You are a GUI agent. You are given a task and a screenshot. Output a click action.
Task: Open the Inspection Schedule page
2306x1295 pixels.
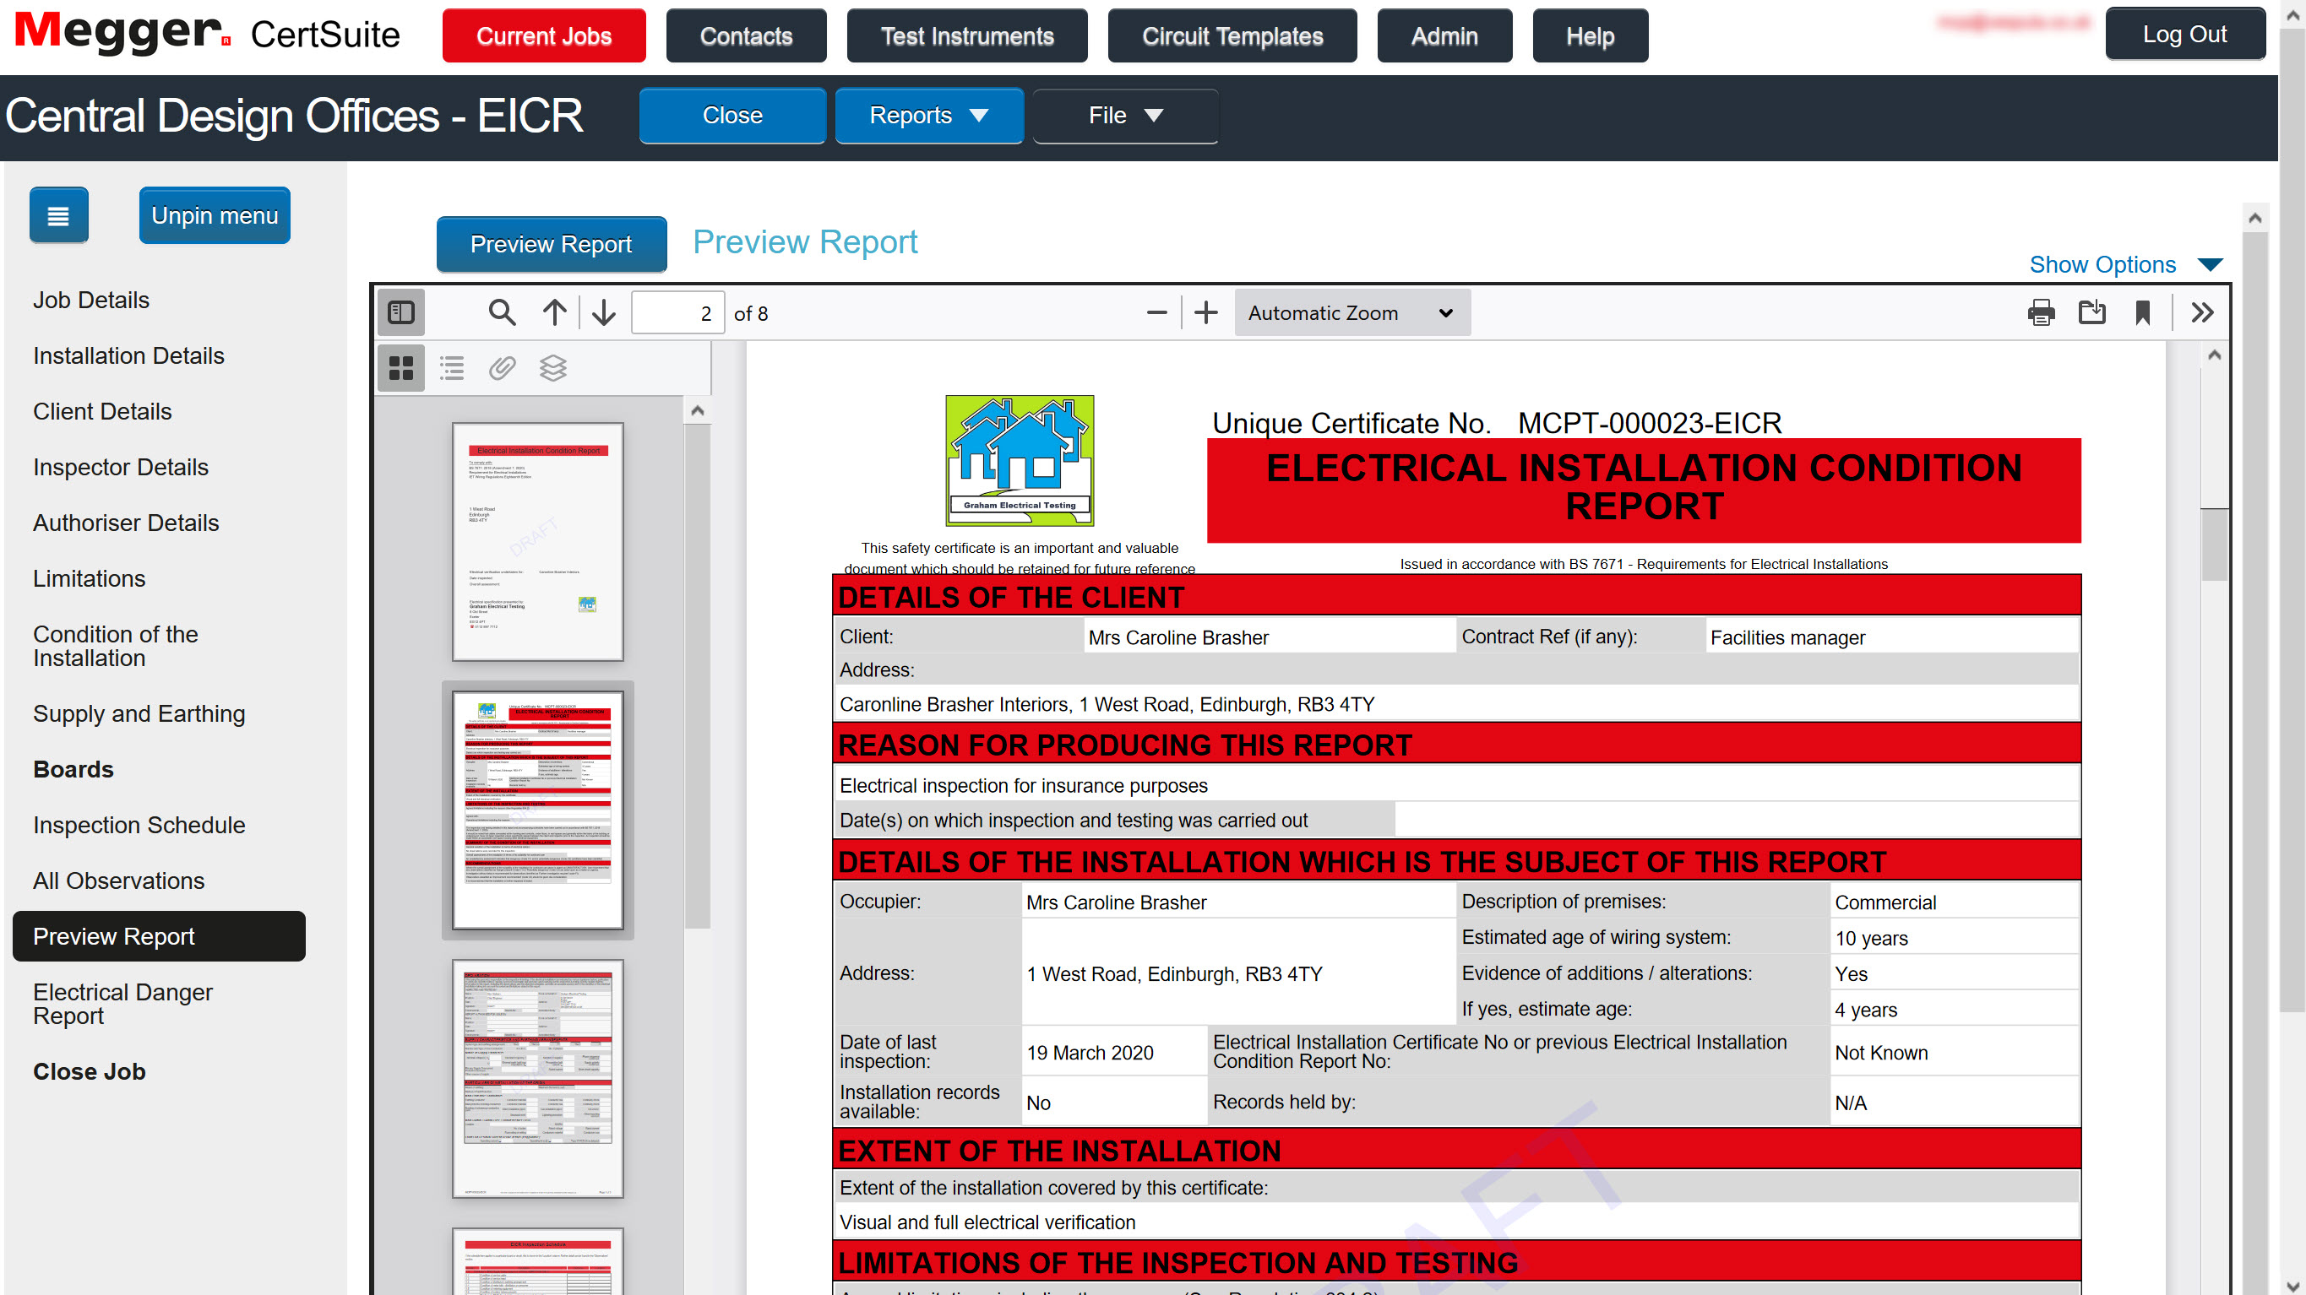[139, 824]
